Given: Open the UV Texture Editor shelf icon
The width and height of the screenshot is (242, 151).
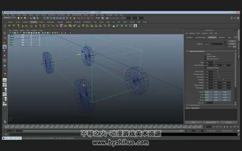Looking at the screenshot, I should [x=135, y=26].
